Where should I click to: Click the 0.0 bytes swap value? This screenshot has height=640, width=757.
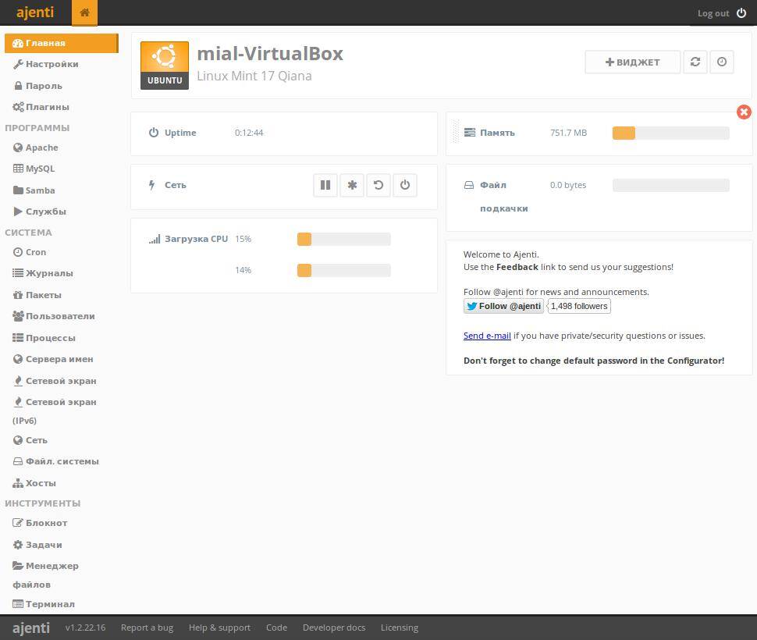568,185
